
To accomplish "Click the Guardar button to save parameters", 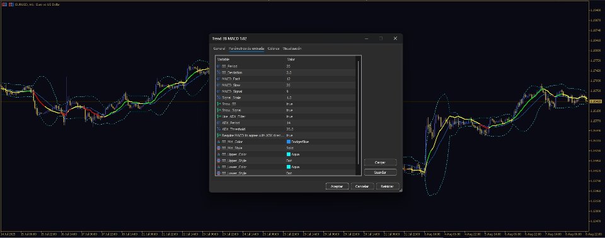I will point(380,173).
